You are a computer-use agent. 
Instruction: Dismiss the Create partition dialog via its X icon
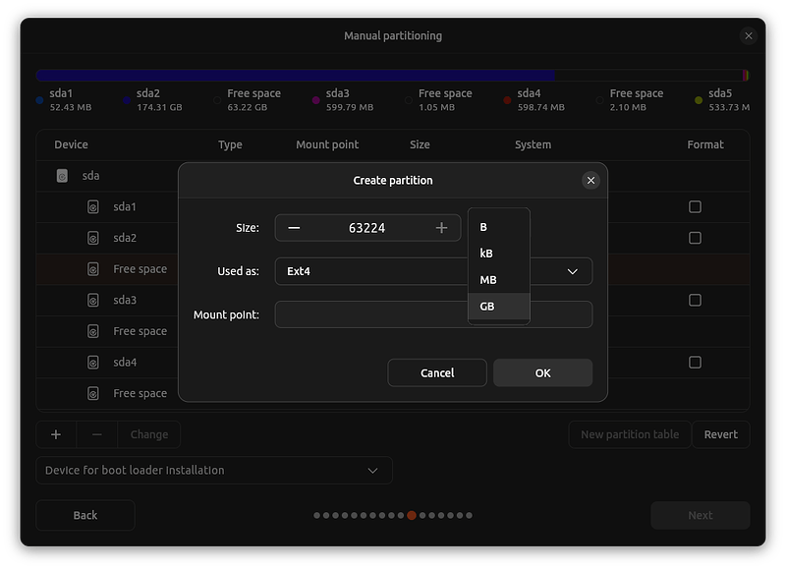pos(590,180)
